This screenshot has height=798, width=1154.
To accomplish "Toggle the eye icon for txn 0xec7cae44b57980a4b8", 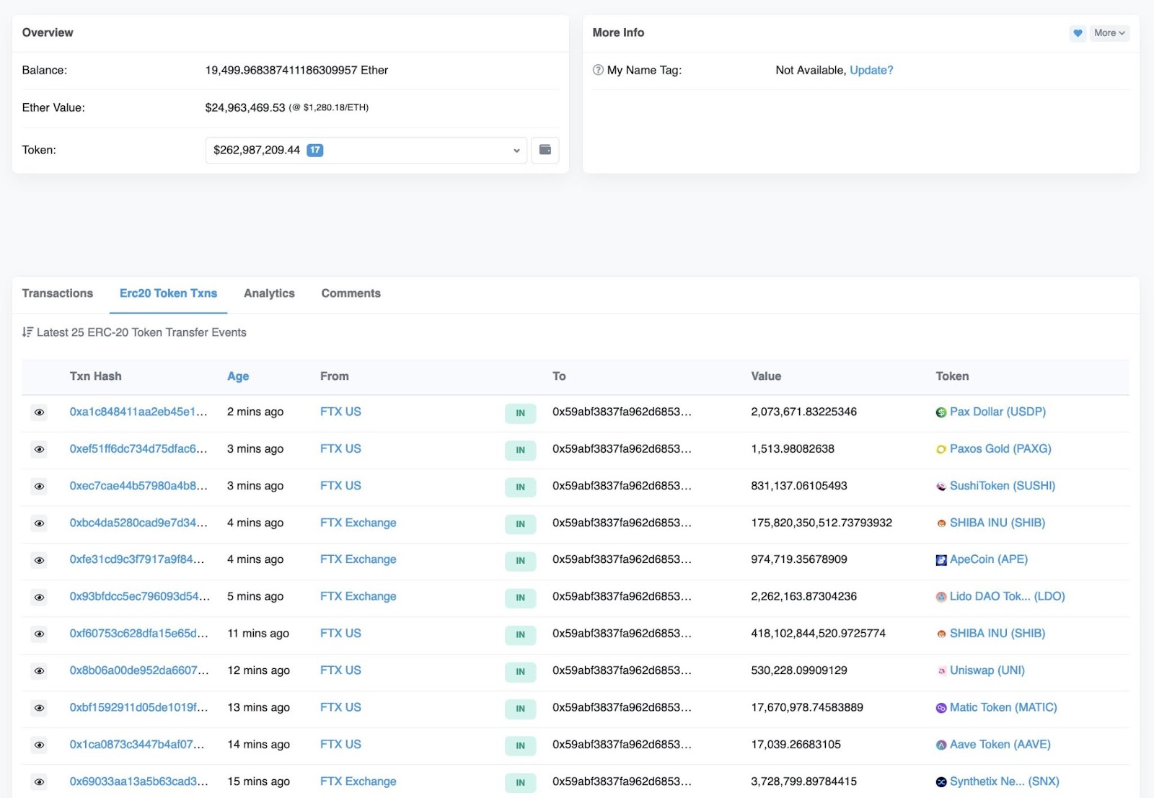I will [x=40, y=487].
